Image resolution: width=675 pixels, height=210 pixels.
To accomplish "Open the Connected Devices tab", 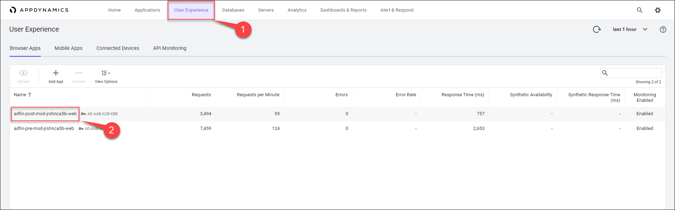I will click(118, 48).
